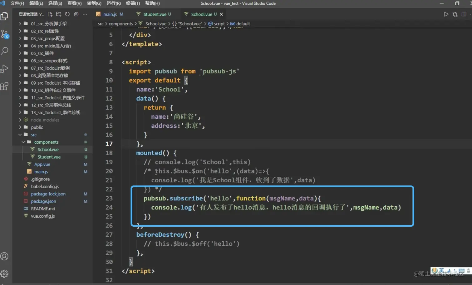Click the New File icon in explorer
This screenshot has height=285, width=472.
[50, 14]
